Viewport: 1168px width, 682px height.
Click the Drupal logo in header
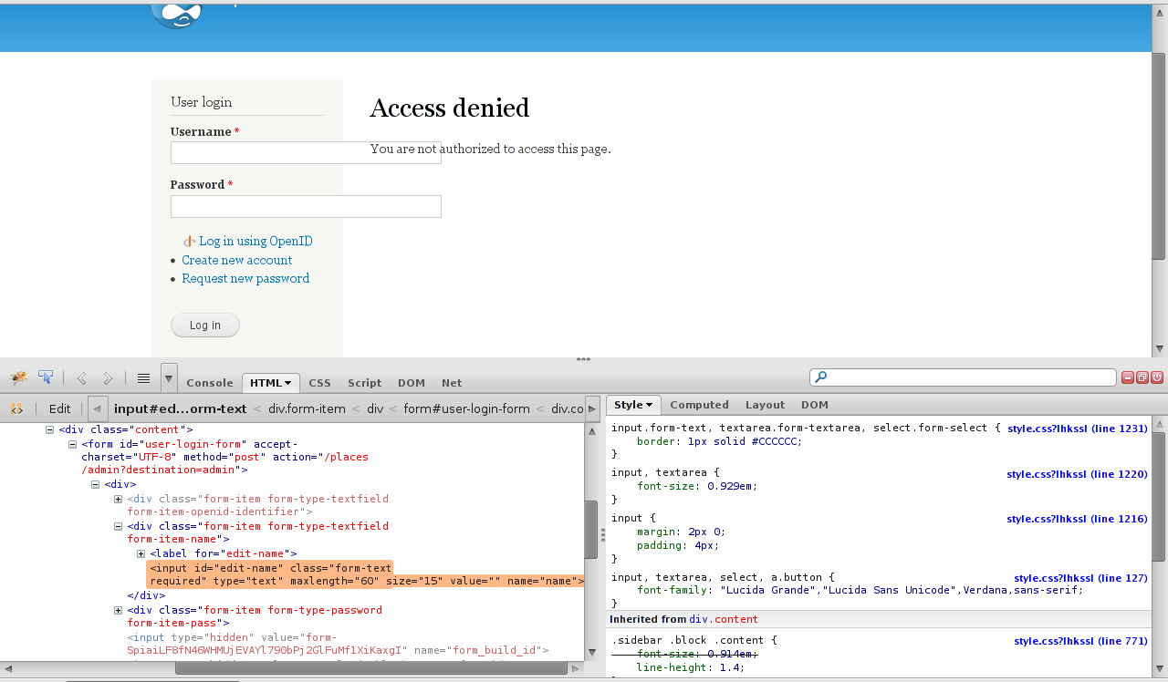[x=176, y=15]
